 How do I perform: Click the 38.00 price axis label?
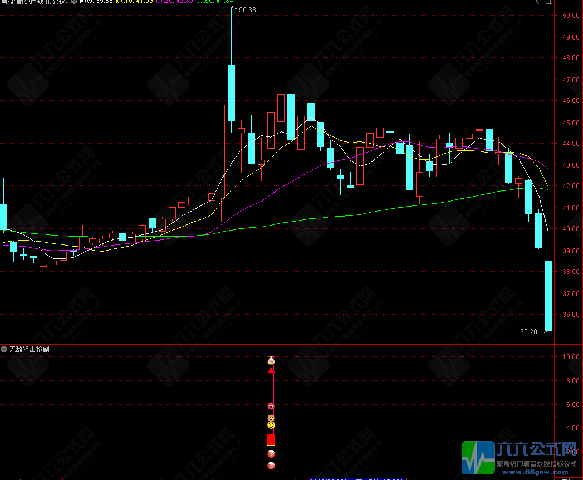point(571,271)
